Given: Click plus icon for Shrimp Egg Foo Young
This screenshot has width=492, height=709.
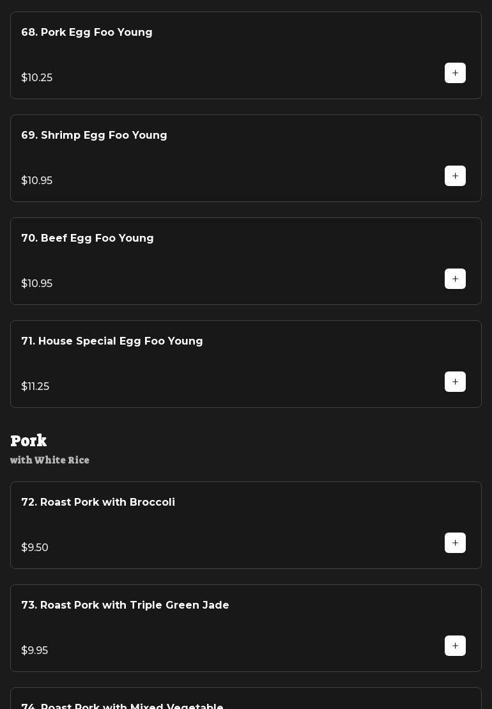Looking at the screenshot, I should click(x=455, y=176).
